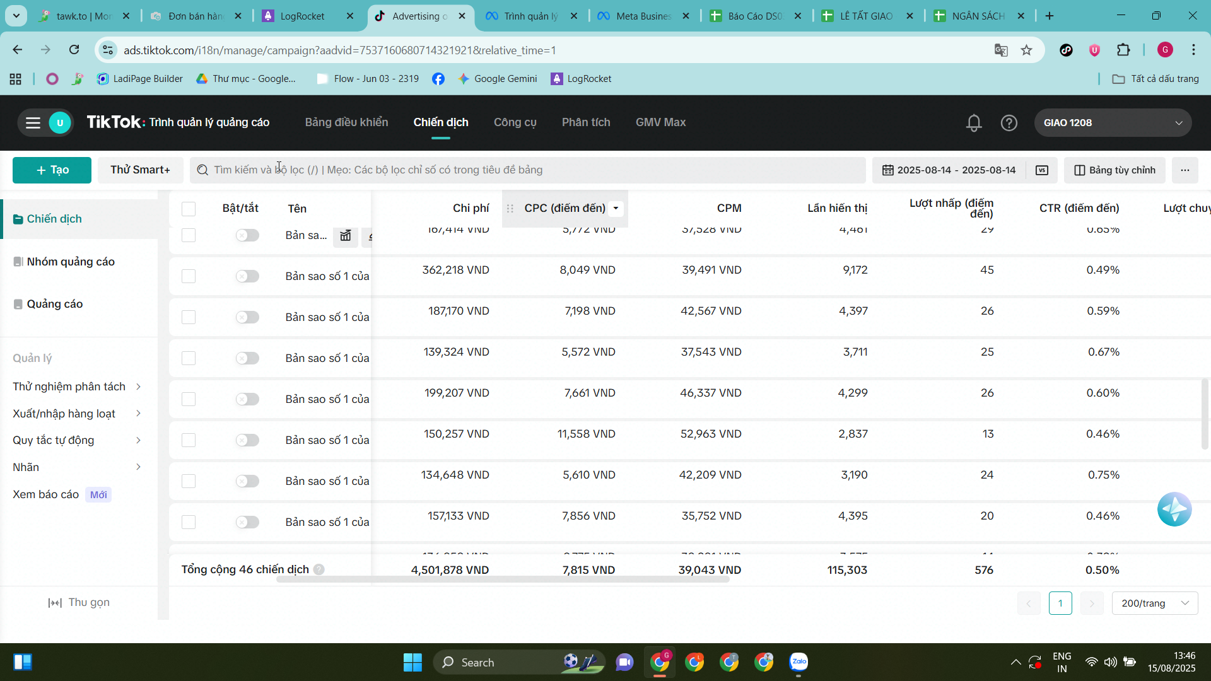Viewport: 1211px width, 681px height.
Task: Click the compare dates VS icon
Action: (x=1042, y=170)
